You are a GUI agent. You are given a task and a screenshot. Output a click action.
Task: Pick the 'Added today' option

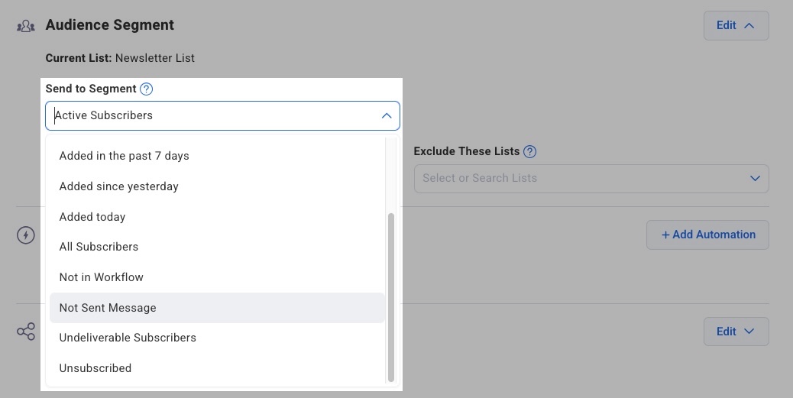coord(92,217)
